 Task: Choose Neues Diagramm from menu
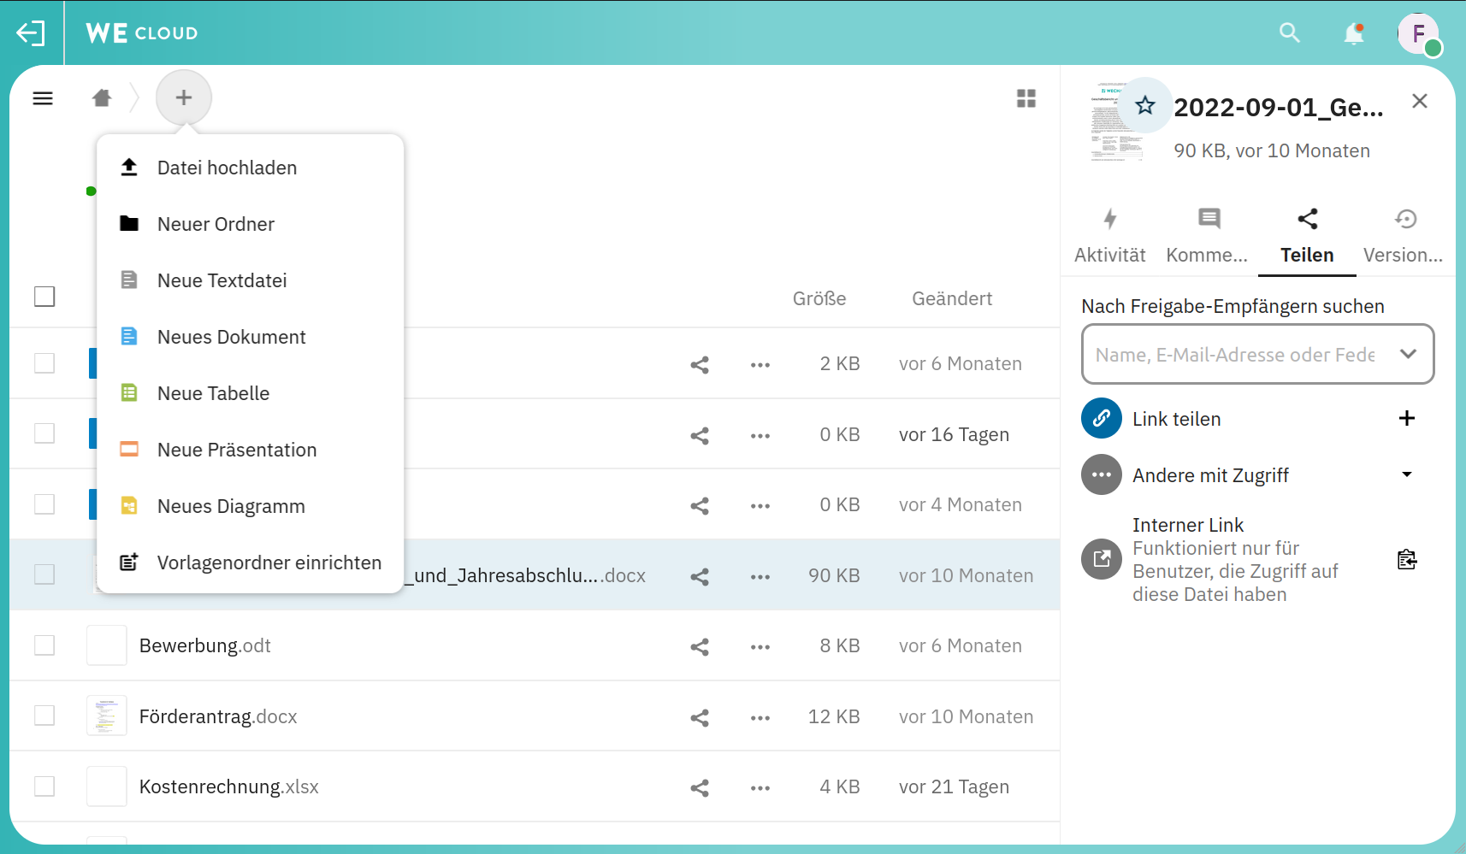(x=250, y=506)
